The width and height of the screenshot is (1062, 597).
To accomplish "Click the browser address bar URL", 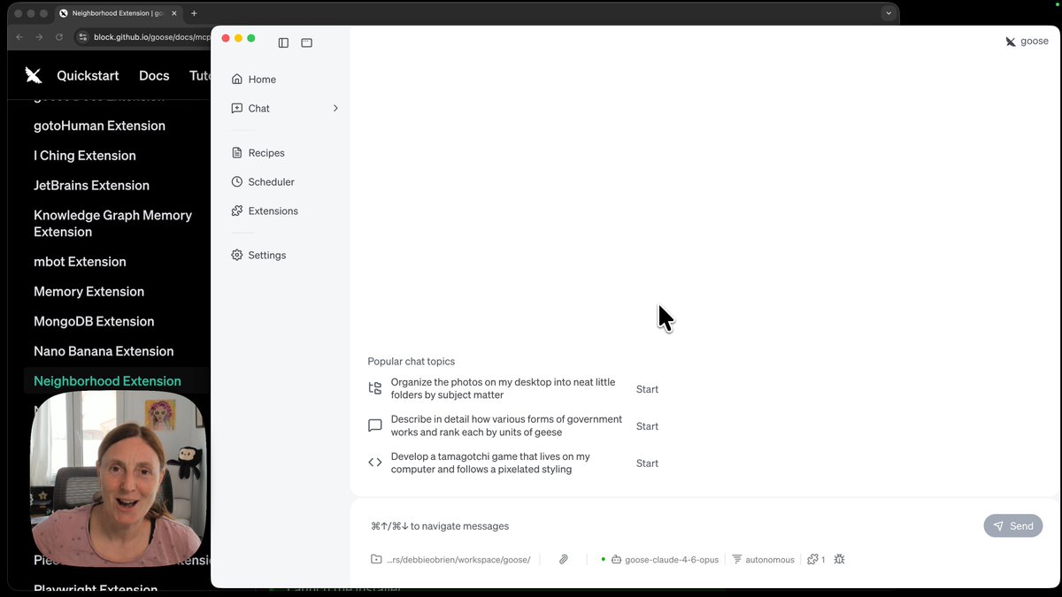I will (151, 37).
